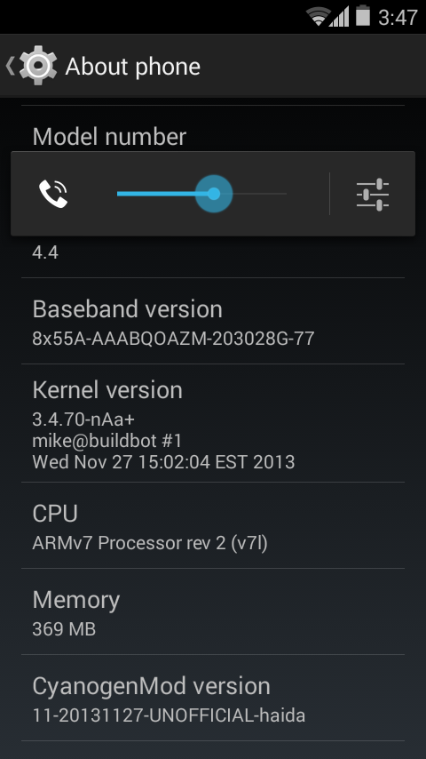
Task: Tap the CyanogenMod version entry
Action: point(213,698)
